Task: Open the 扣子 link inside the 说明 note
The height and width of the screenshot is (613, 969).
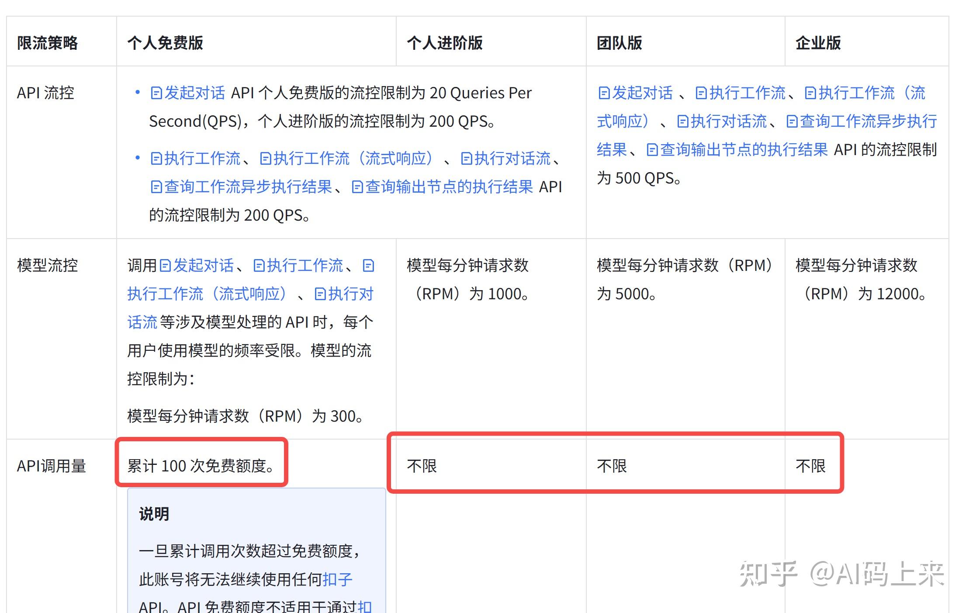Action: click(x=337, y=579)
